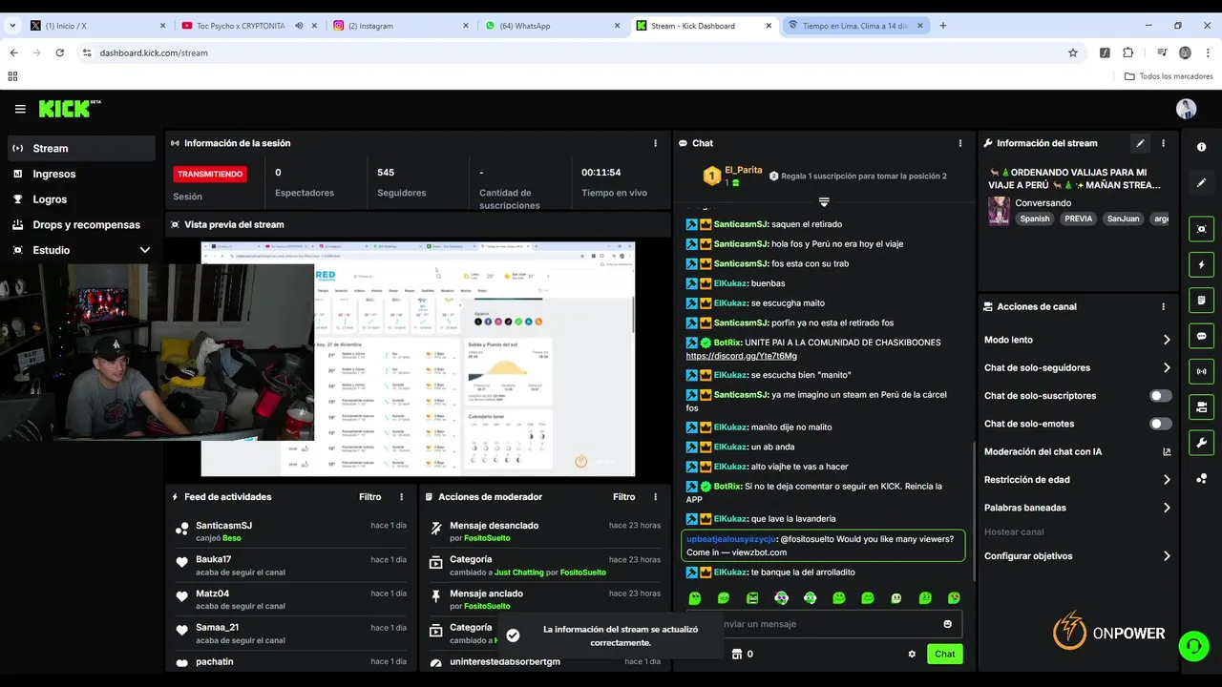Expand Palabras baneadas setting
The image size is (1222, 687).
tap(1077, 508)
